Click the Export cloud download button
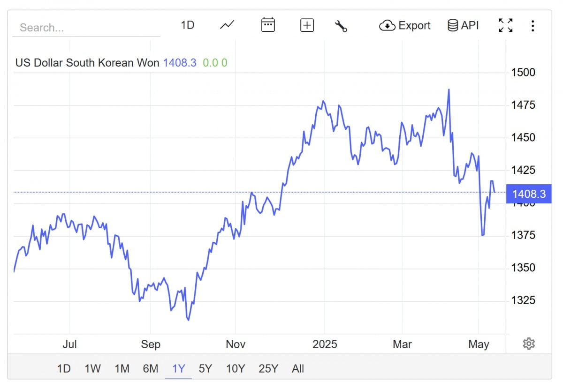Screen dimensions: 563x388 point(405,25)
